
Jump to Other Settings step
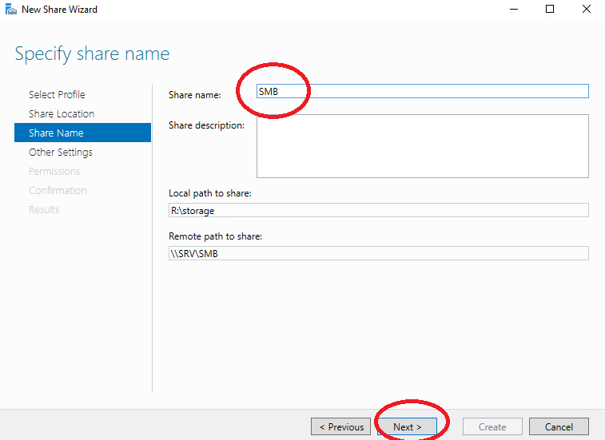[x=61, y=152]
